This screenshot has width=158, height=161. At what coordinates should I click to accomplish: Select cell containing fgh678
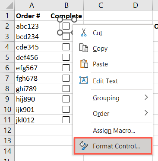point(32,78)
